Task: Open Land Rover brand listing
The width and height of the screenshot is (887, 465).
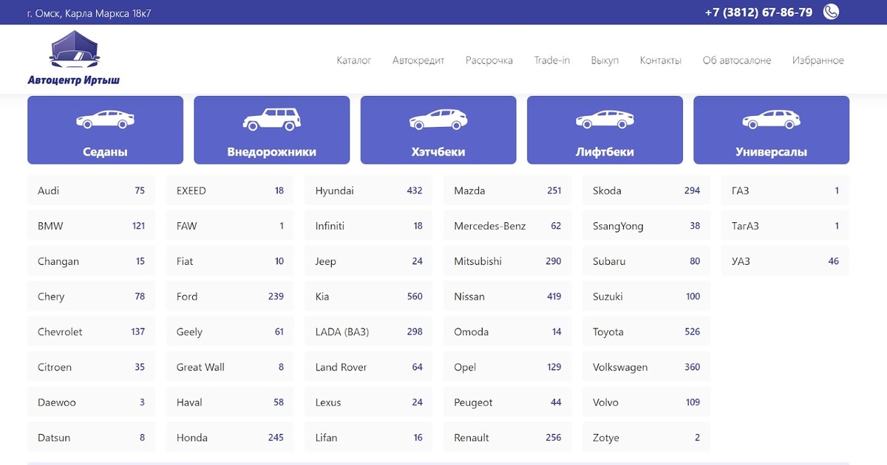Action: pyautogui.click(x=369, y=368)
